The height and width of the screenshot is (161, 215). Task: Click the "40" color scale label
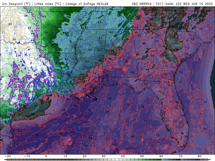click(123, 156)
